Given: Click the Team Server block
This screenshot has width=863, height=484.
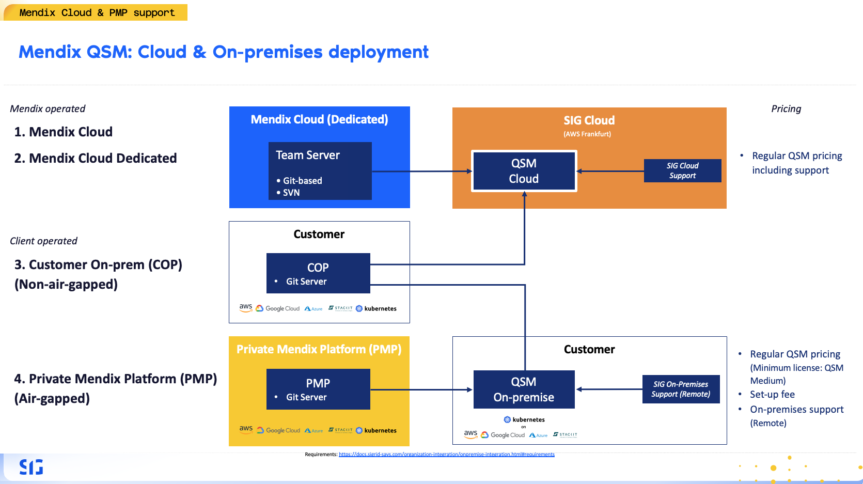Looking at the screenshot, I should point(320,171).
